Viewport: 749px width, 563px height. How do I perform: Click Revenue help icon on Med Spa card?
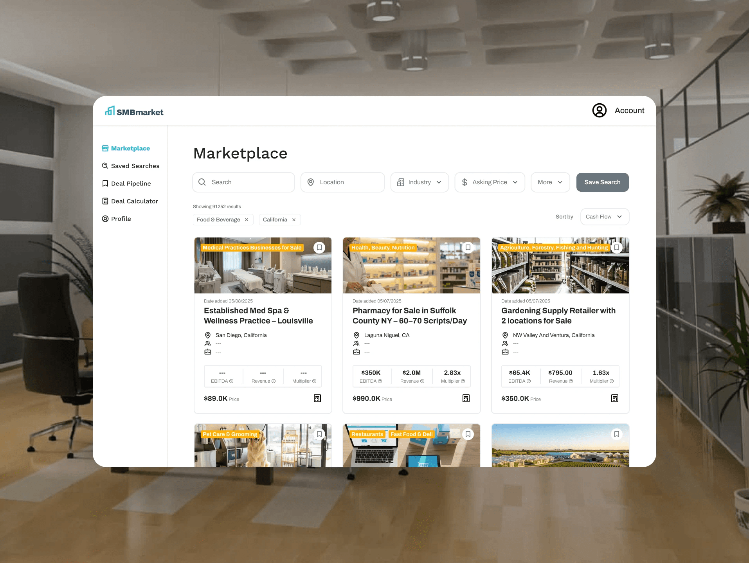coord(274,381)
